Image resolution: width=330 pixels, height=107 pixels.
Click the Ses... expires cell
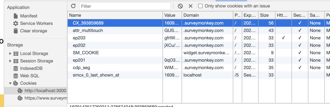(250, 75)
